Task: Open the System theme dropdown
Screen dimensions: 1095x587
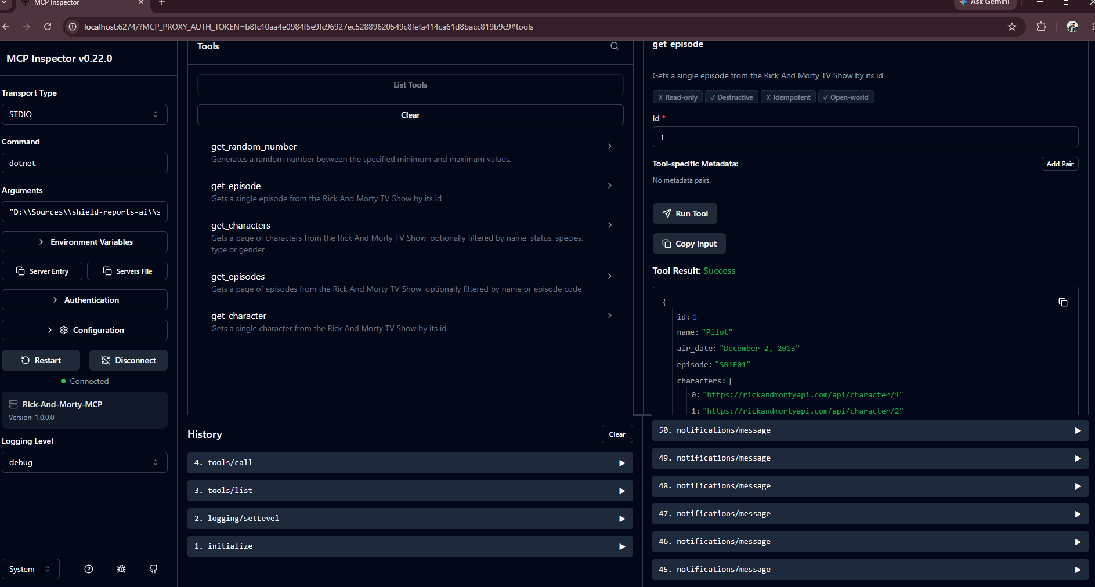Action: 30,569
